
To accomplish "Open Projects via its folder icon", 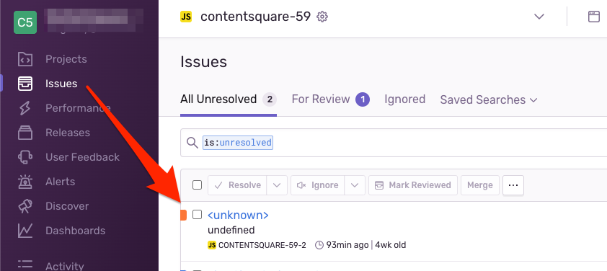I will pyautogui.click(x=25, y=59).
